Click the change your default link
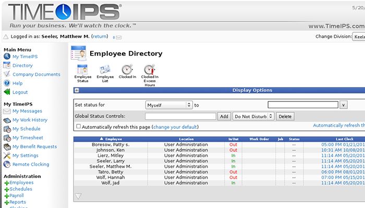This screenshot has height=208, width=365. point(175,127)
